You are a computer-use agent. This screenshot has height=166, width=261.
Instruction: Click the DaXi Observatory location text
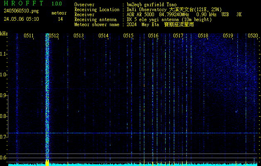161,10
